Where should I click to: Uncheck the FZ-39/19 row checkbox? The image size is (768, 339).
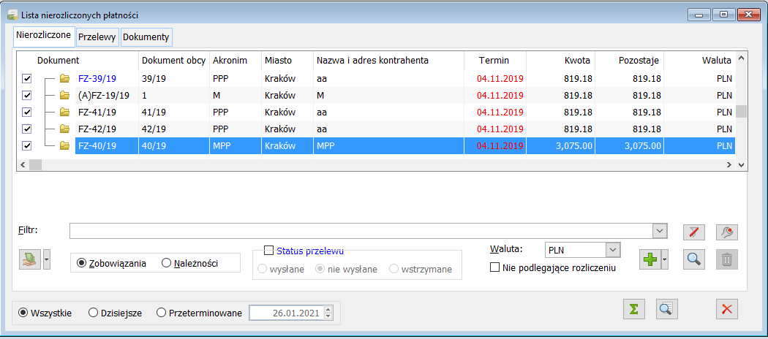pyautogui.click(x=28, y=78)
